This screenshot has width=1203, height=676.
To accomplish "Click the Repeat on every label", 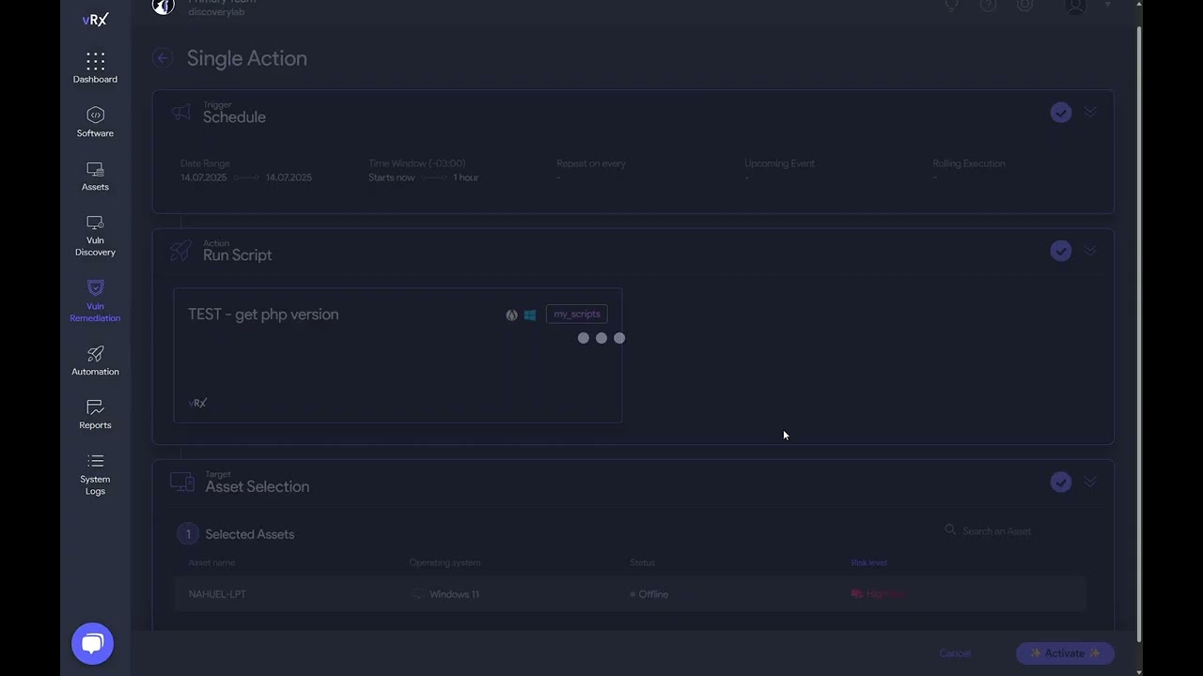I will pyautogui.click(x=591, y=163).
